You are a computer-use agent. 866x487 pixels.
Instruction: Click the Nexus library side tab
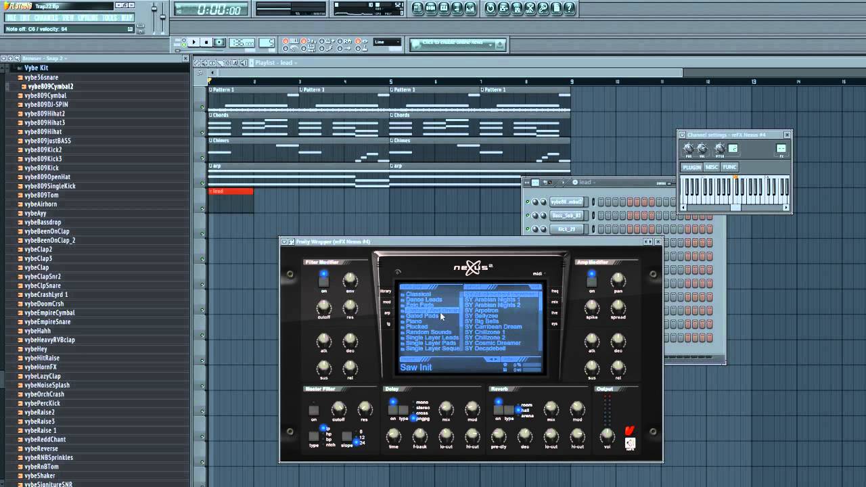386,291
